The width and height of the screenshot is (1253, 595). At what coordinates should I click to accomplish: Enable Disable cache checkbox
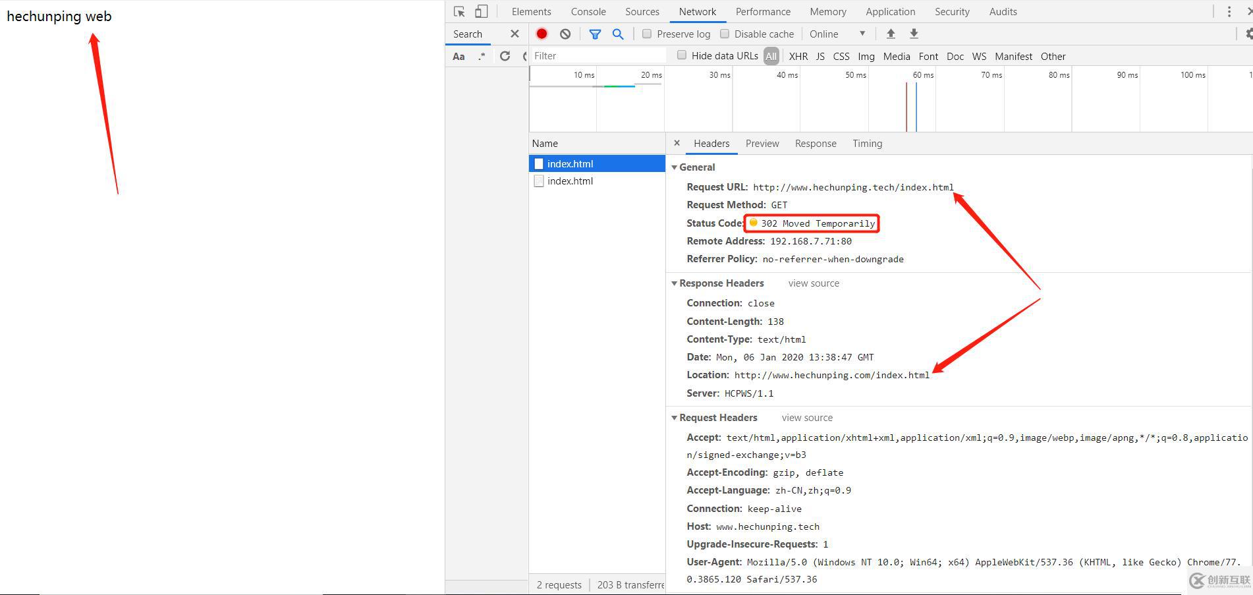click(x=725, y=34)
